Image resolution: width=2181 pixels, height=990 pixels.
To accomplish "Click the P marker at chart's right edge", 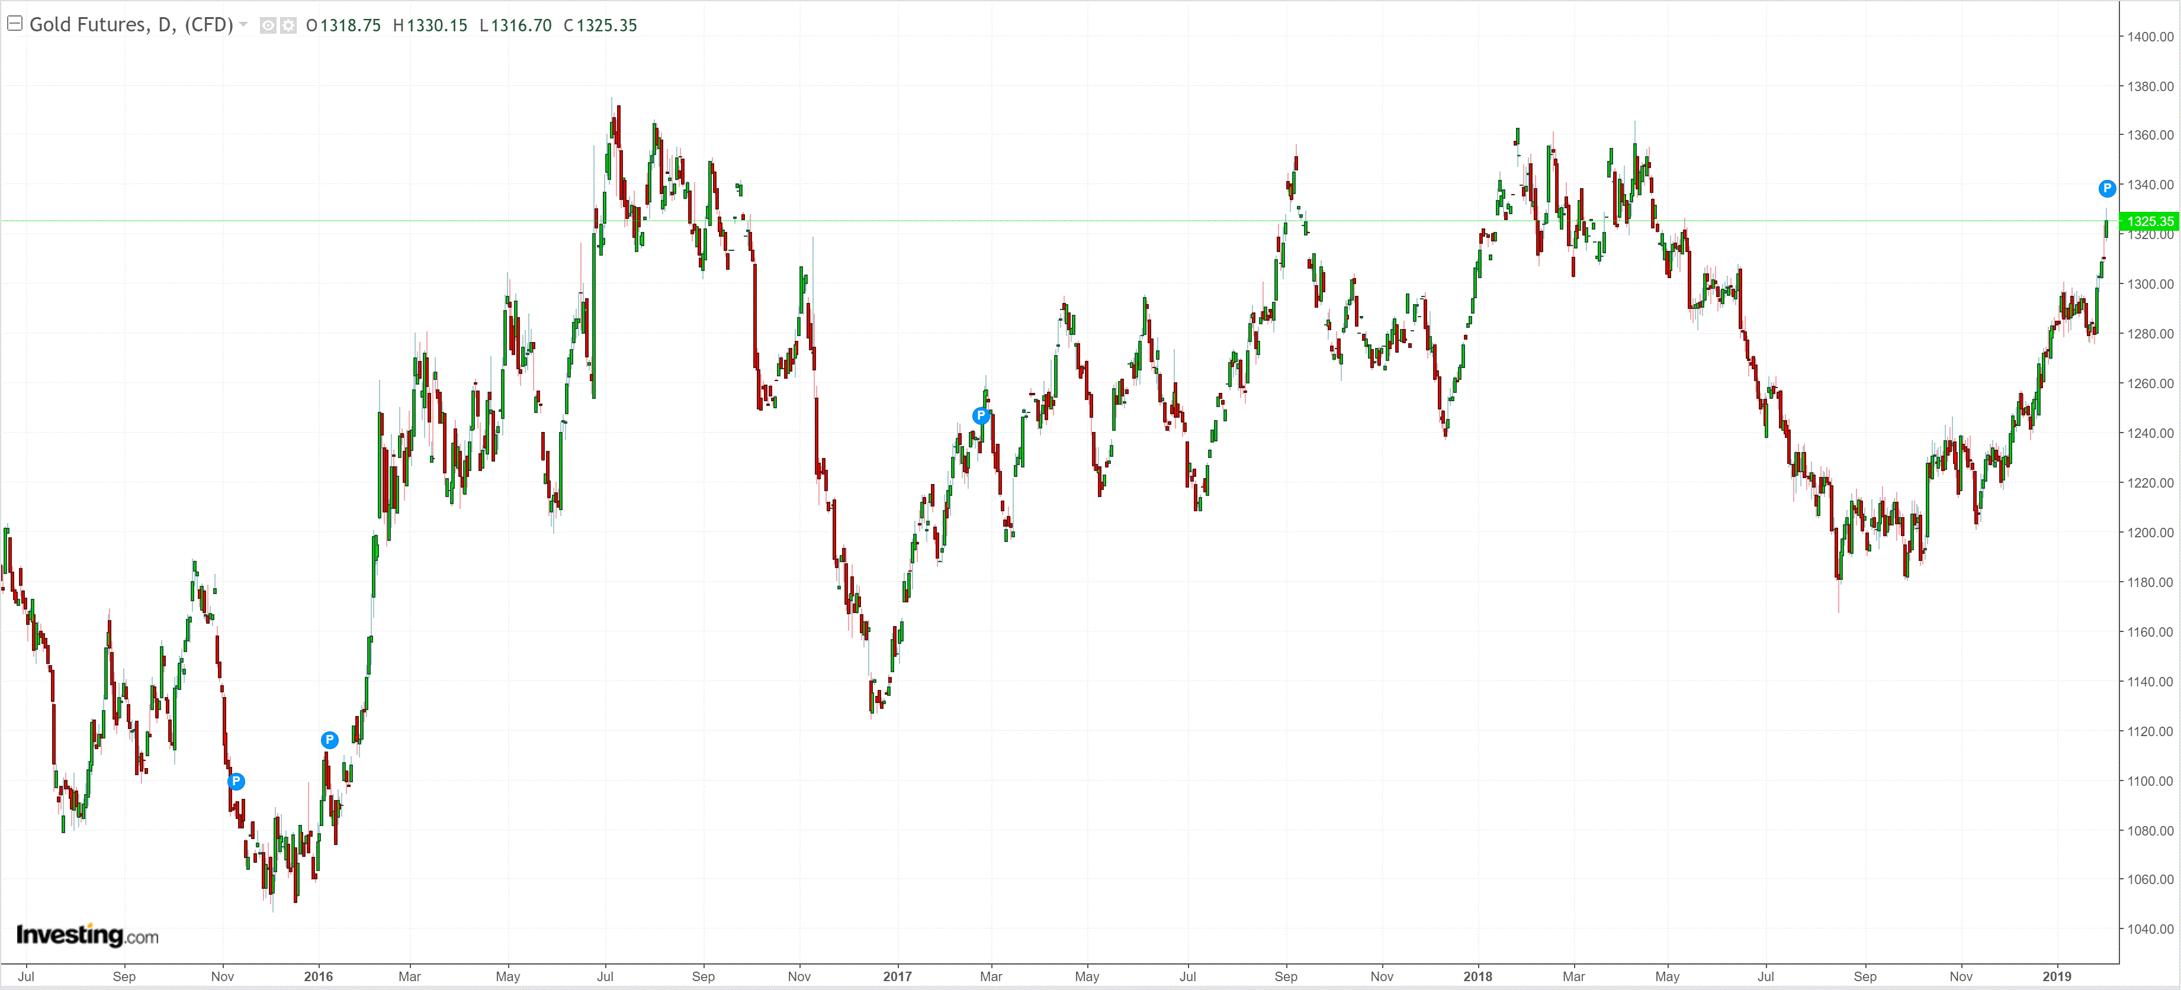I will (x=2106, y=189).
